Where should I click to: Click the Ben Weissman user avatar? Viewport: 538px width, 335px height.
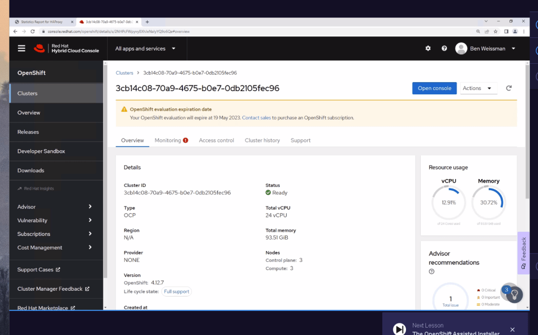461,48
